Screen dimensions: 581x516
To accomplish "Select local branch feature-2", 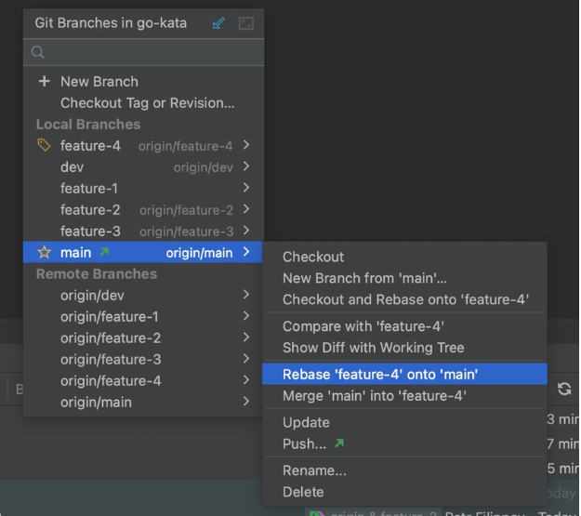I will coord(90,209).
